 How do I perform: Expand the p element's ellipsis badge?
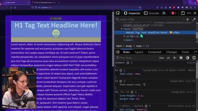pos(132,36)
